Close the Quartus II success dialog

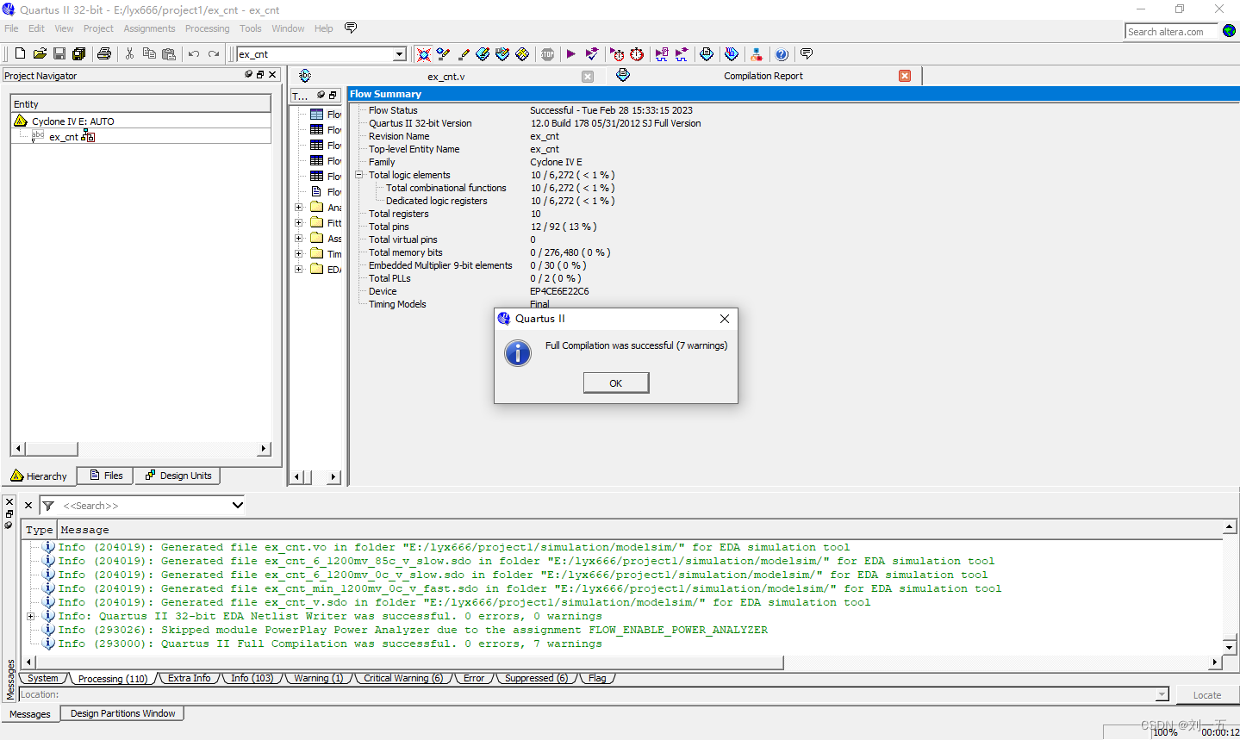click(725, 319)
